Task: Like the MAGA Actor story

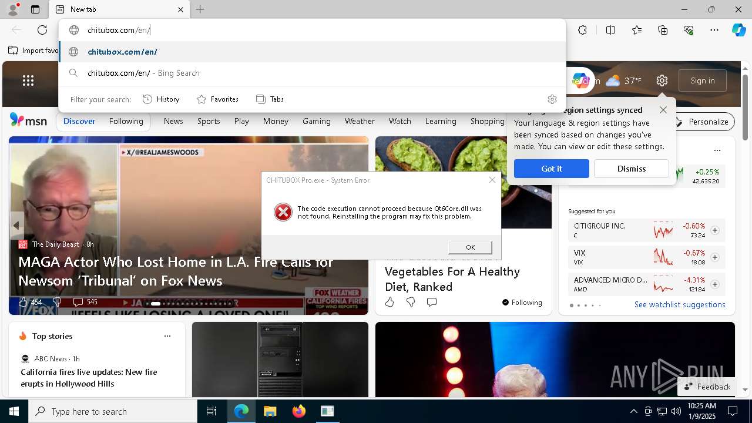Action: click(23, 302)
